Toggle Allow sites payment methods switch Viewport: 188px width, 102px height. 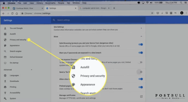coord(140,79)
